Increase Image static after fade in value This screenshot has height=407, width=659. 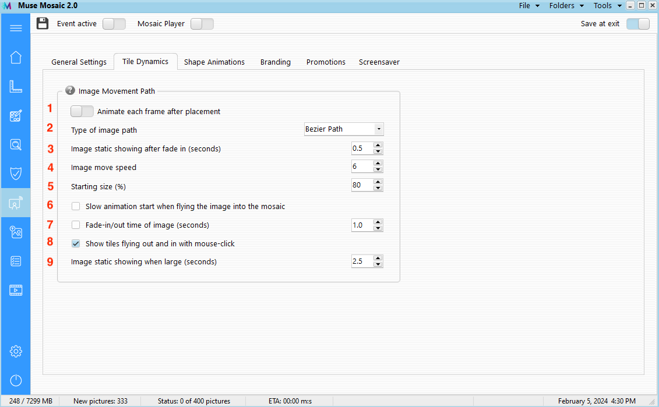378,146
